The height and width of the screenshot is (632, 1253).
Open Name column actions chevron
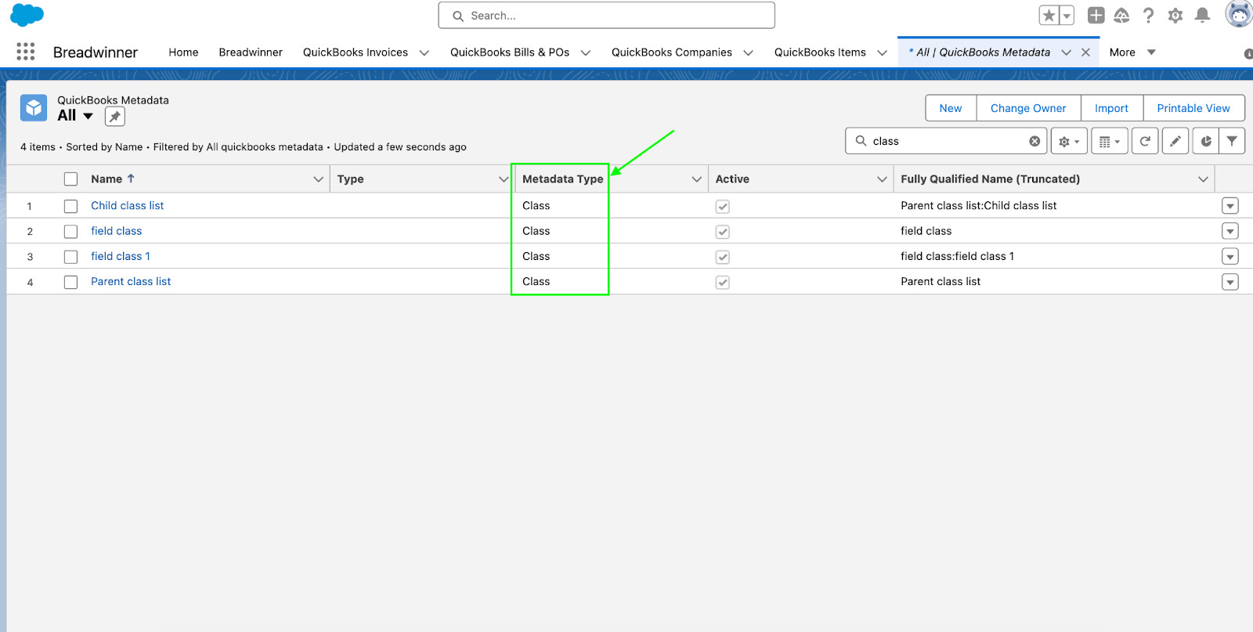point(318,179)
